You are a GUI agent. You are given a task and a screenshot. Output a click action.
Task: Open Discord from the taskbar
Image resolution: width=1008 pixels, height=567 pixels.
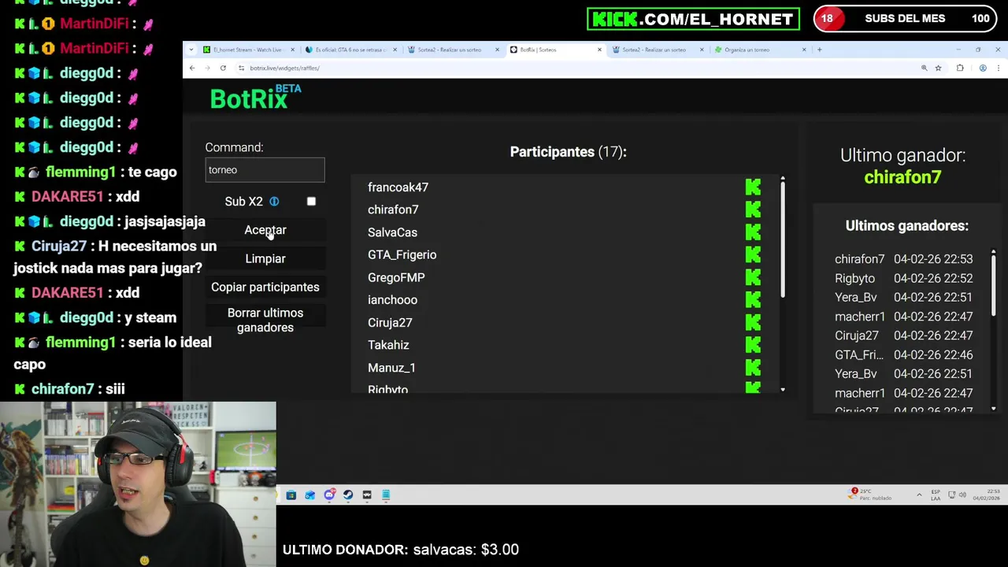pyautogui.click(x=329, y=495)
